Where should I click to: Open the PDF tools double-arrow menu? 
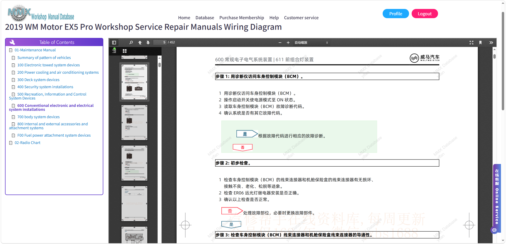pos(491,43)
